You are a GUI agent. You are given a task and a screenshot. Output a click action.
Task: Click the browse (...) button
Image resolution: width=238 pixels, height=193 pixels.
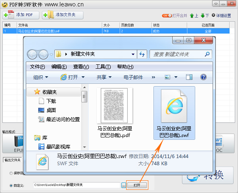124,185
